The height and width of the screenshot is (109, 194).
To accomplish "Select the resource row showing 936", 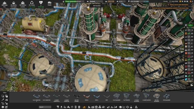I will tap(189, 66).
